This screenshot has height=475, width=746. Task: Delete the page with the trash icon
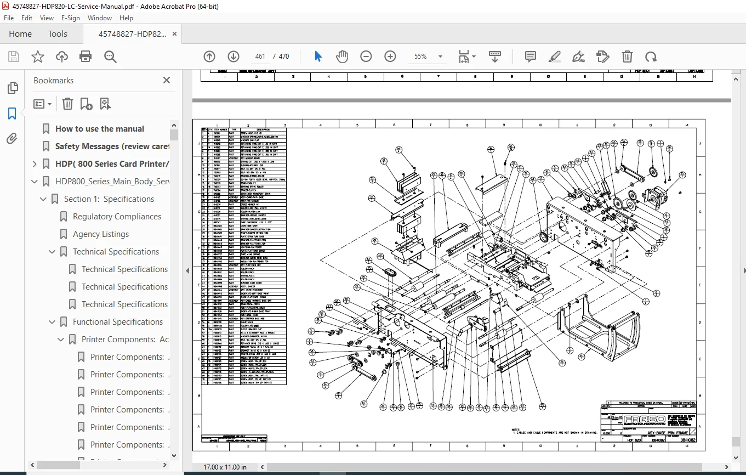pos(627,56)
